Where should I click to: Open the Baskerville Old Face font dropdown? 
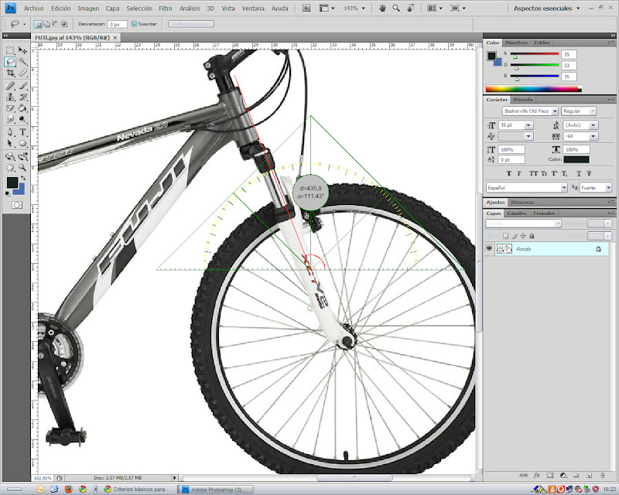555,111
